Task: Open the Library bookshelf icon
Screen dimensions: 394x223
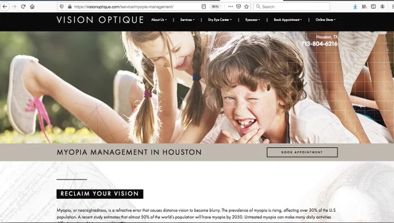Action: [364, 7]
